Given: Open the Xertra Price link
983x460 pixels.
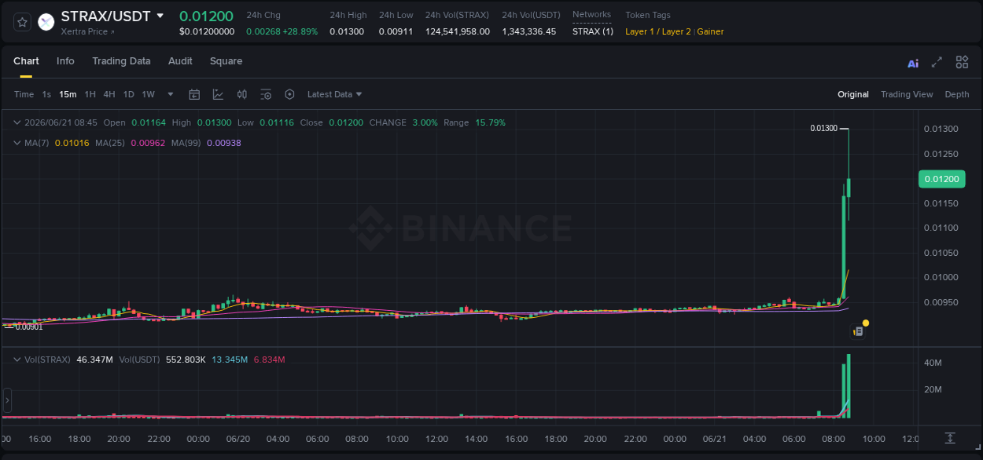Looking at the screenshot, I should 87,31.
